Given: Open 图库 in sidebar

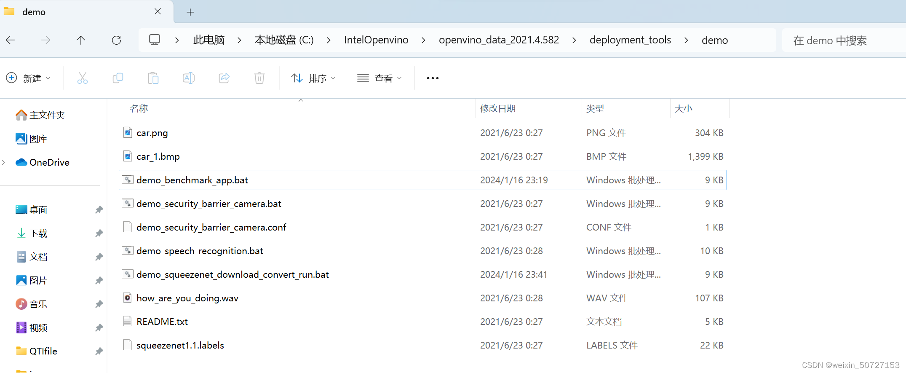Looking at the screenshot, I should click(x=32, y=139).
